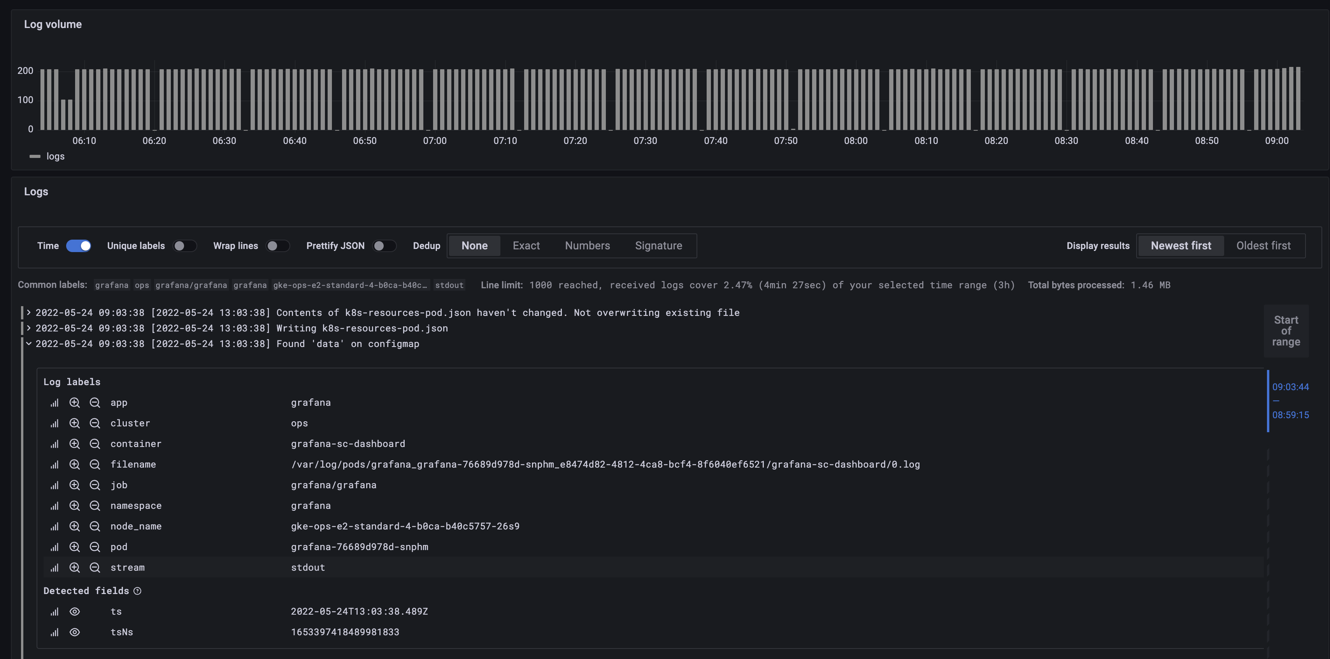Open stats for the stream label
Image resolution: width=1330 pixels, height=659 pixels.
point(54,568)
